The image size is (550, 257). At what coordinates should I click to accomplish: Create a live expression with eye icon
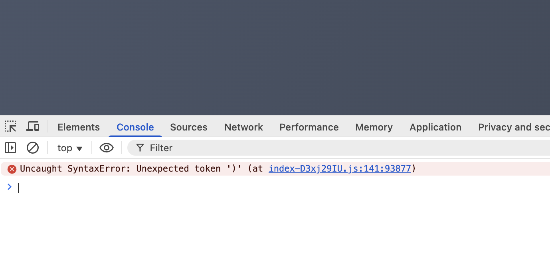click(x=106, y=148)
